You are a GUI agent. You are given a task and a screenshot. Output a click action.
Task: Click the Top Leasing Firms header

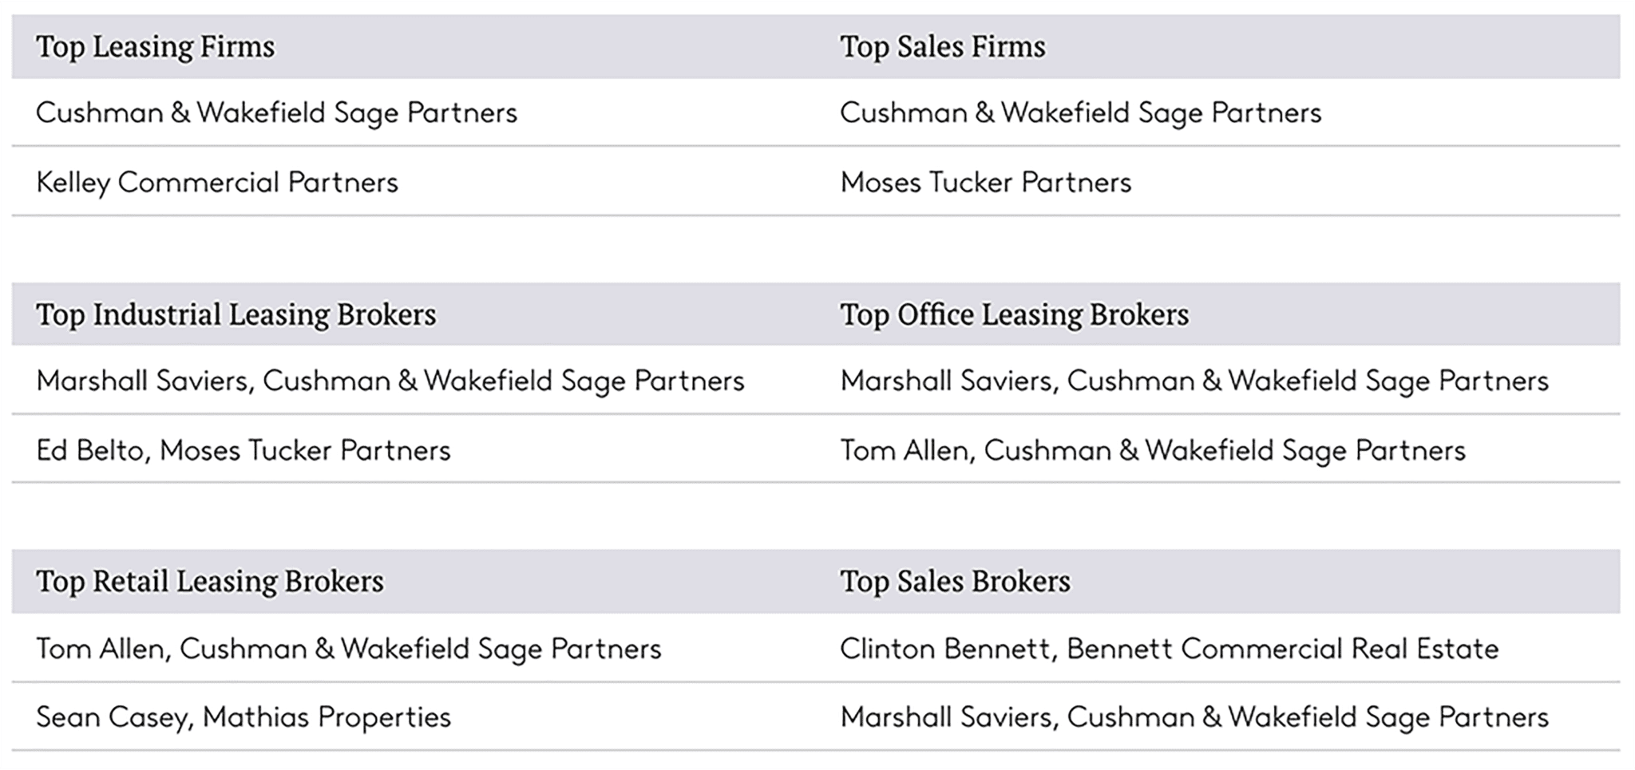(x=155, y=46)
